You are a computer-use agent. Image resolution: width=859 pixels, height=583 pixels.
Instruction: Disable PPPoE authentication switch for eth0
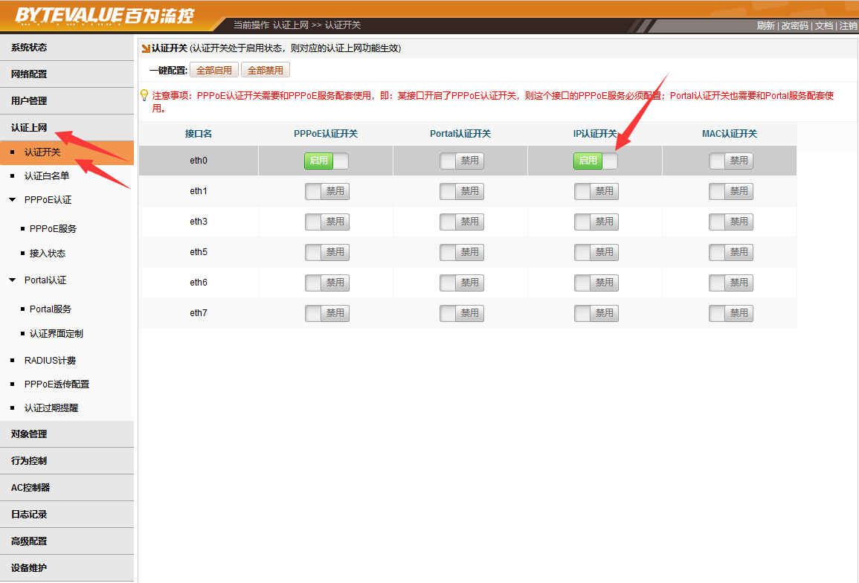[x=326, y=161]
